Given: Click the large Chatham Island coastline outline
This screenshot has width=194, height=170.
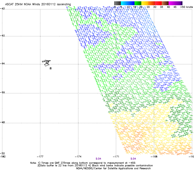Looking at the screenshot, I should 46,63.
